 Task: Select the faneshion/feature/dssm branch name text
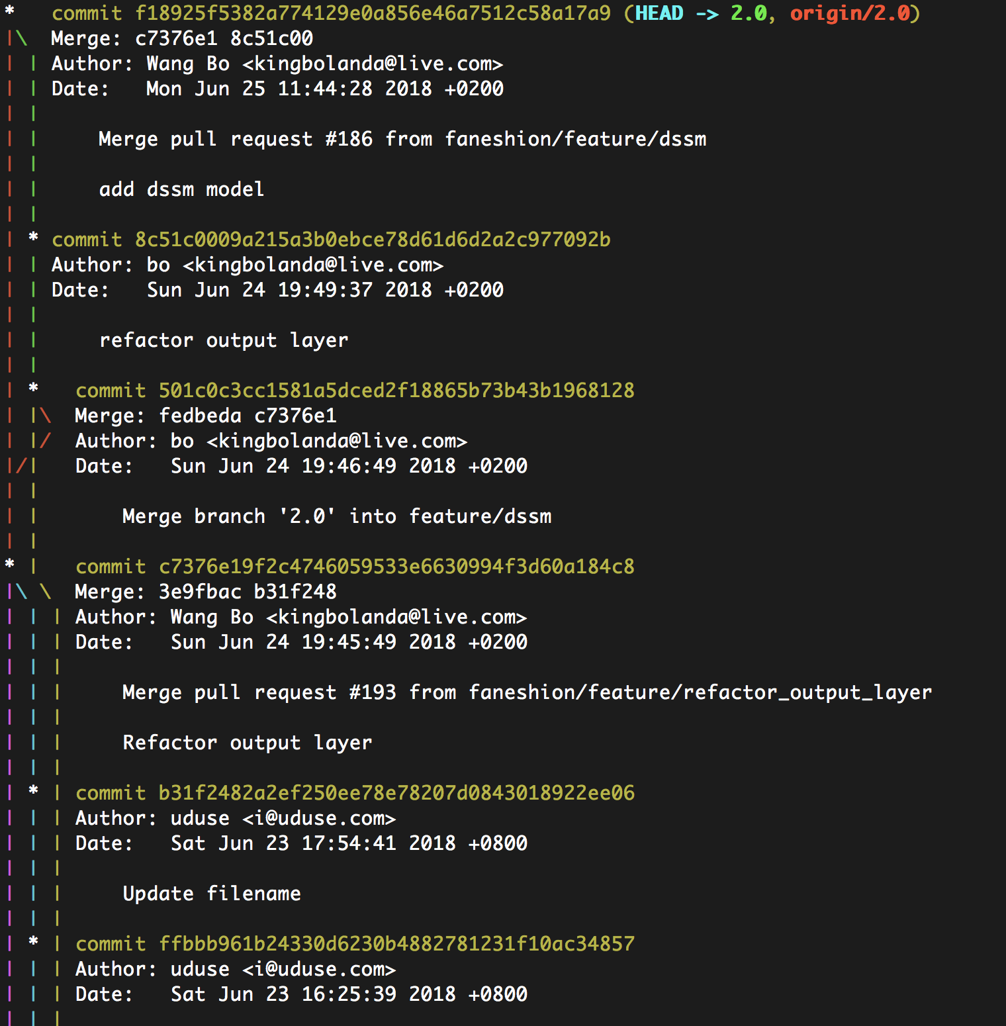(575, 139)
